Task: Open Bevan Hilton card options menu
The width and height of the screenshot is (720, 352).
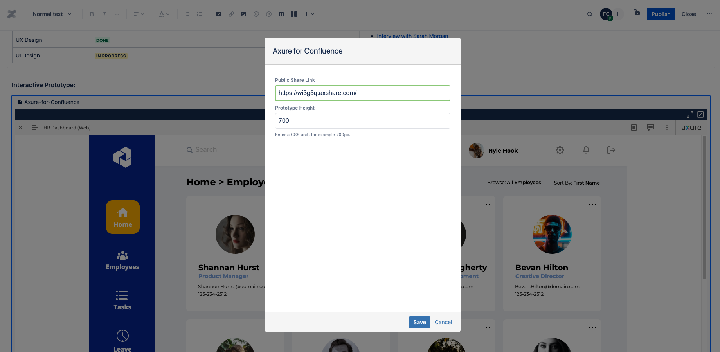Action: (592, 205)
